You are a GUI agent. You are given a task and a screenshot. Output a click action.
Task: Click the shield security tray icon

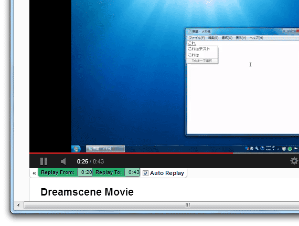tap(284, 149)
